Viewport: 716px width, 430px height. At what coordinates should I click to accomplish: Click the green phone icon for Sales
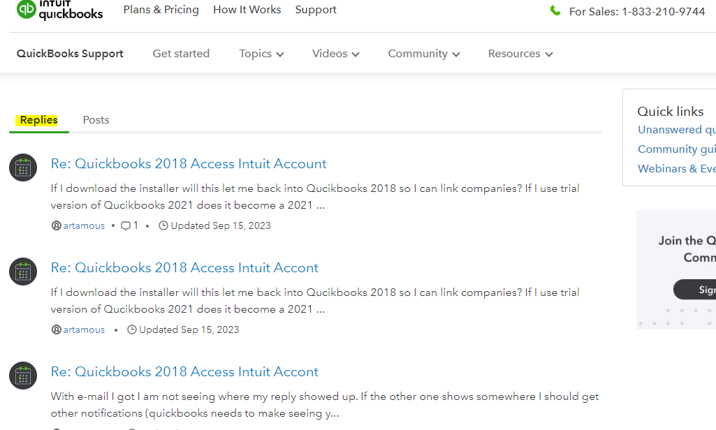point(555,11)
